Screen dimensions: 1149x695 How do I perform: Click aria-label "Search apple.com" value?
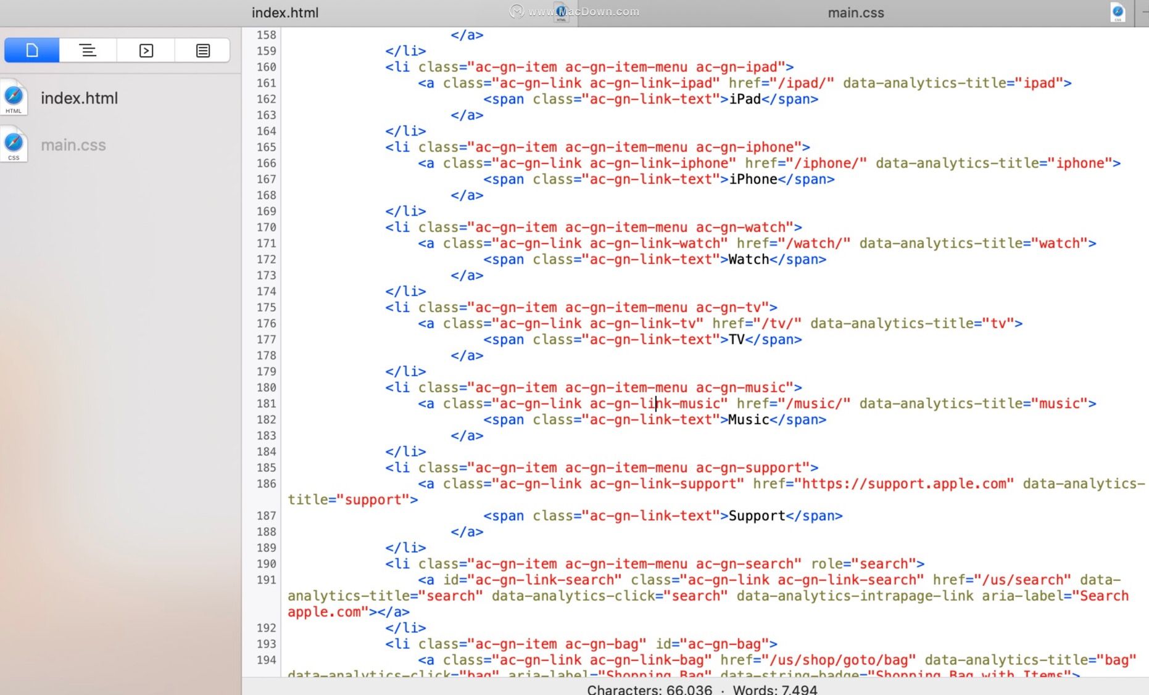click(708, 604)
